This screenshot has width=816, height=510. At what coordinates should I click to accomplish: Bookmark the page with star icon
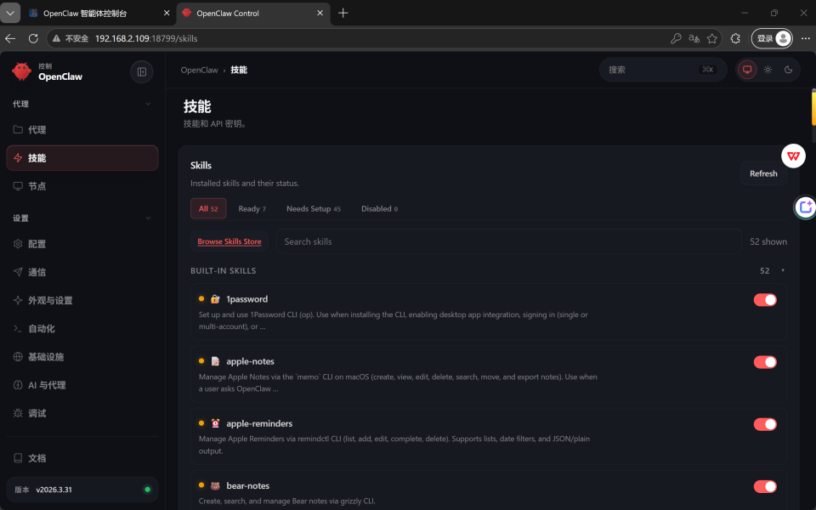coord(712,38)
